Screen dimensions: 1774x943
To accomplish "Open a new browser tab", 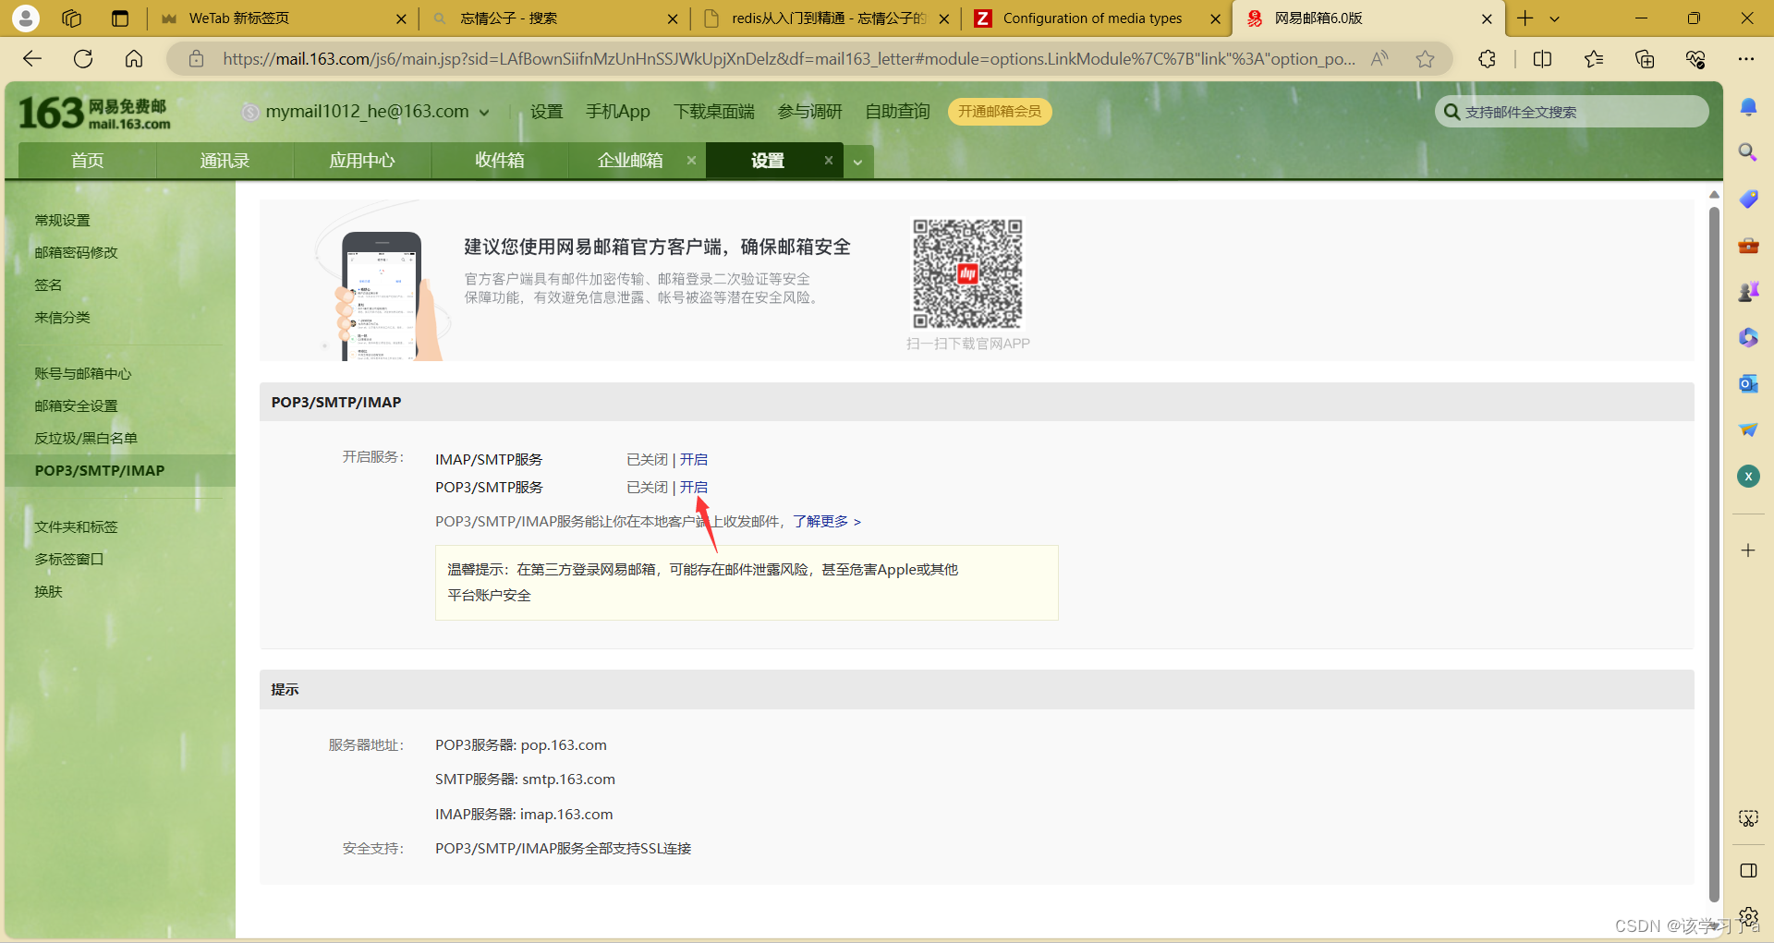I will click(x=1525, y=18).
